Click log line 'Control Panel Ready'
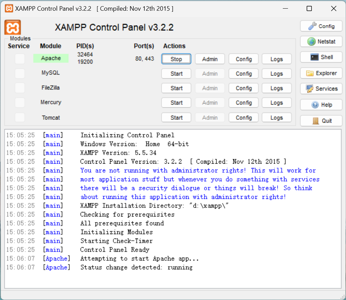This screenshot has height=300, width=346. point(115,250)
